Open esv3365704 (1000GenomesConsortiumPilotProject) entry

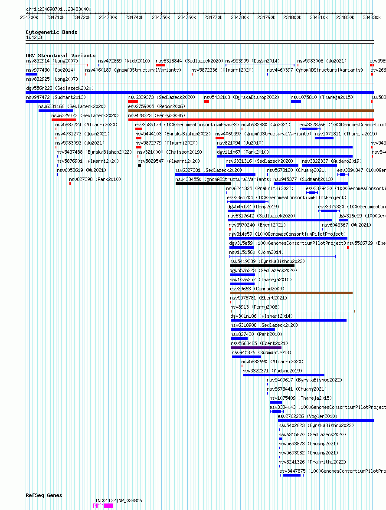pos(287,197)
